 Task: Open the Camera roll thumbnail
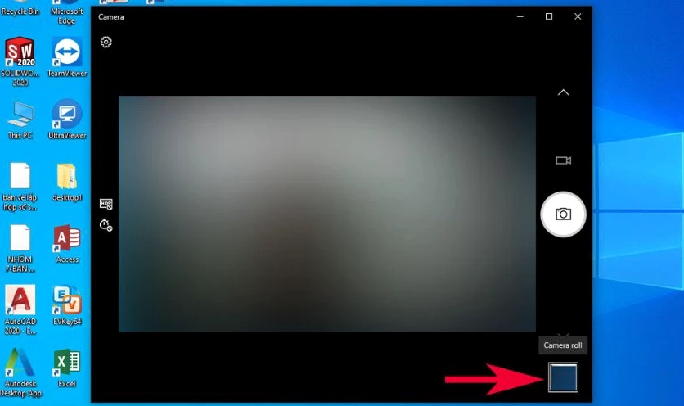coord(563,377)
